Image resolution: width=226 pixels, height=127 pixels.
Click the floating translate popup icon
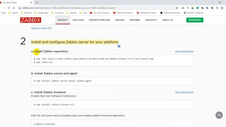(x=119, y=46)
